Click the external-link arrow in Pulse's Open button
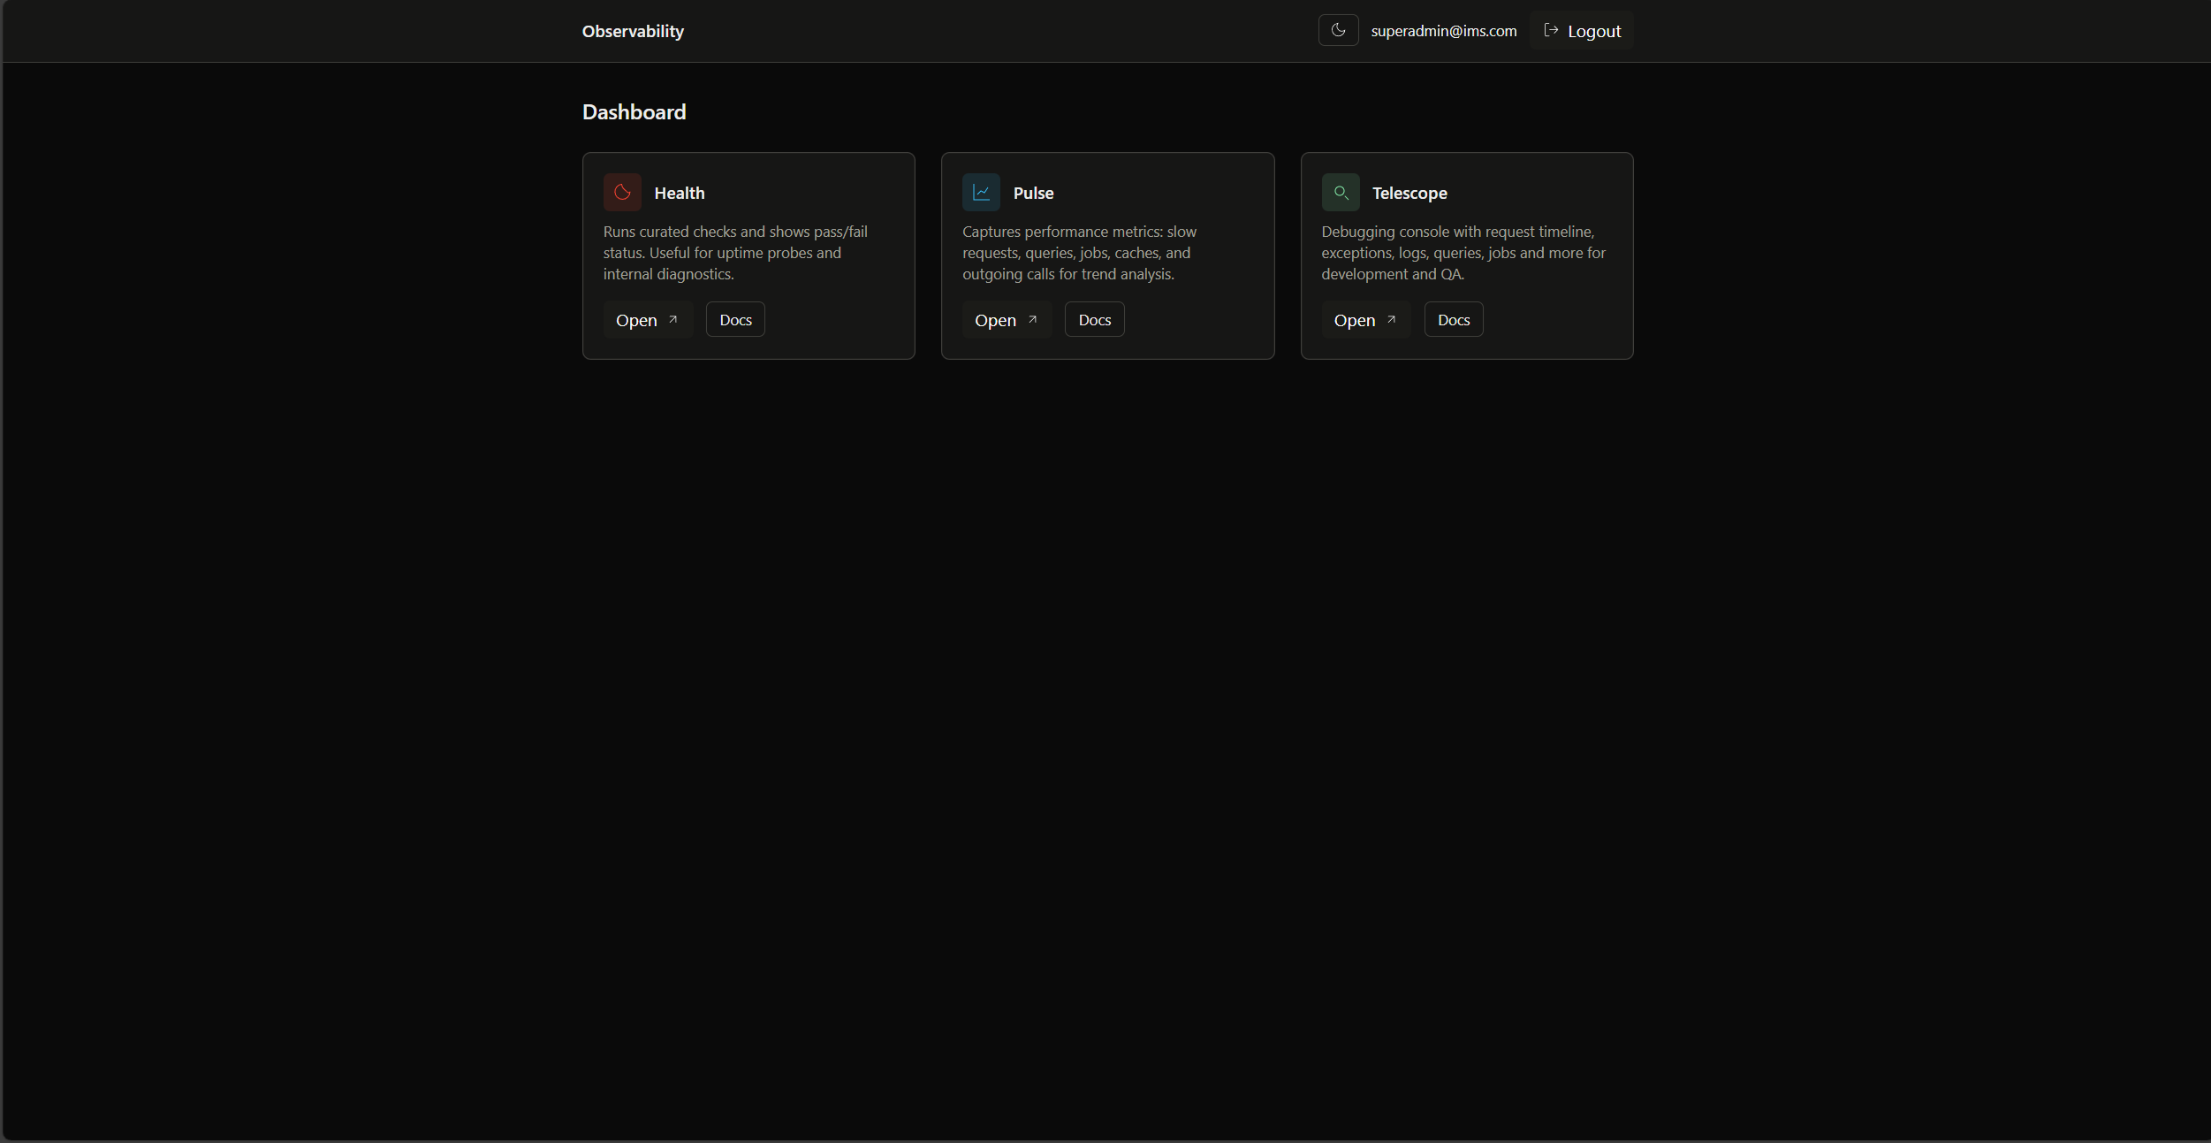2211x1143 pixels. point(1031,319)
